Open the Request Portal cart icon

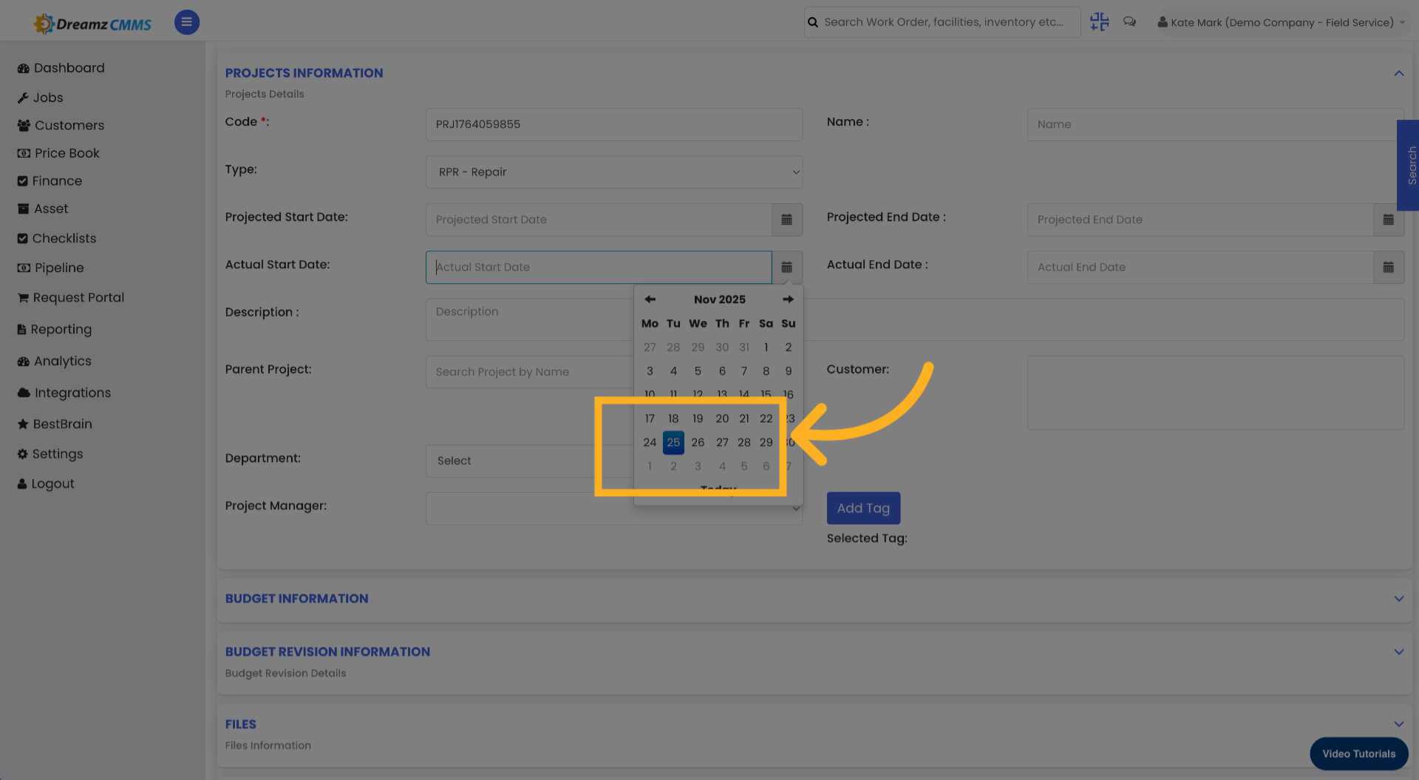[x=23, y=297]
